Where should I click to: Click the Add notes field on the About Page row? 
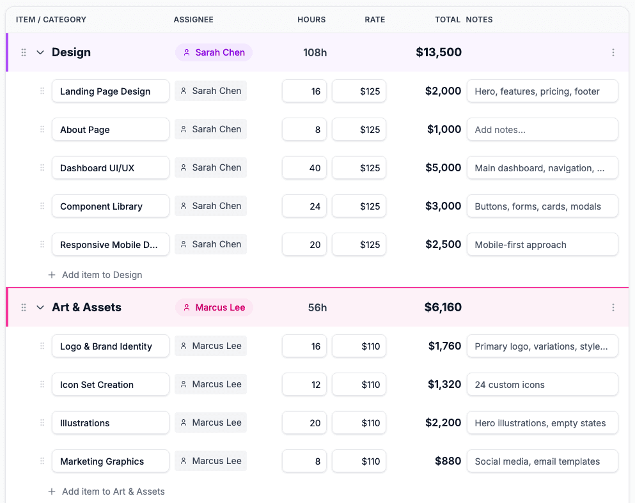(542, 129)
